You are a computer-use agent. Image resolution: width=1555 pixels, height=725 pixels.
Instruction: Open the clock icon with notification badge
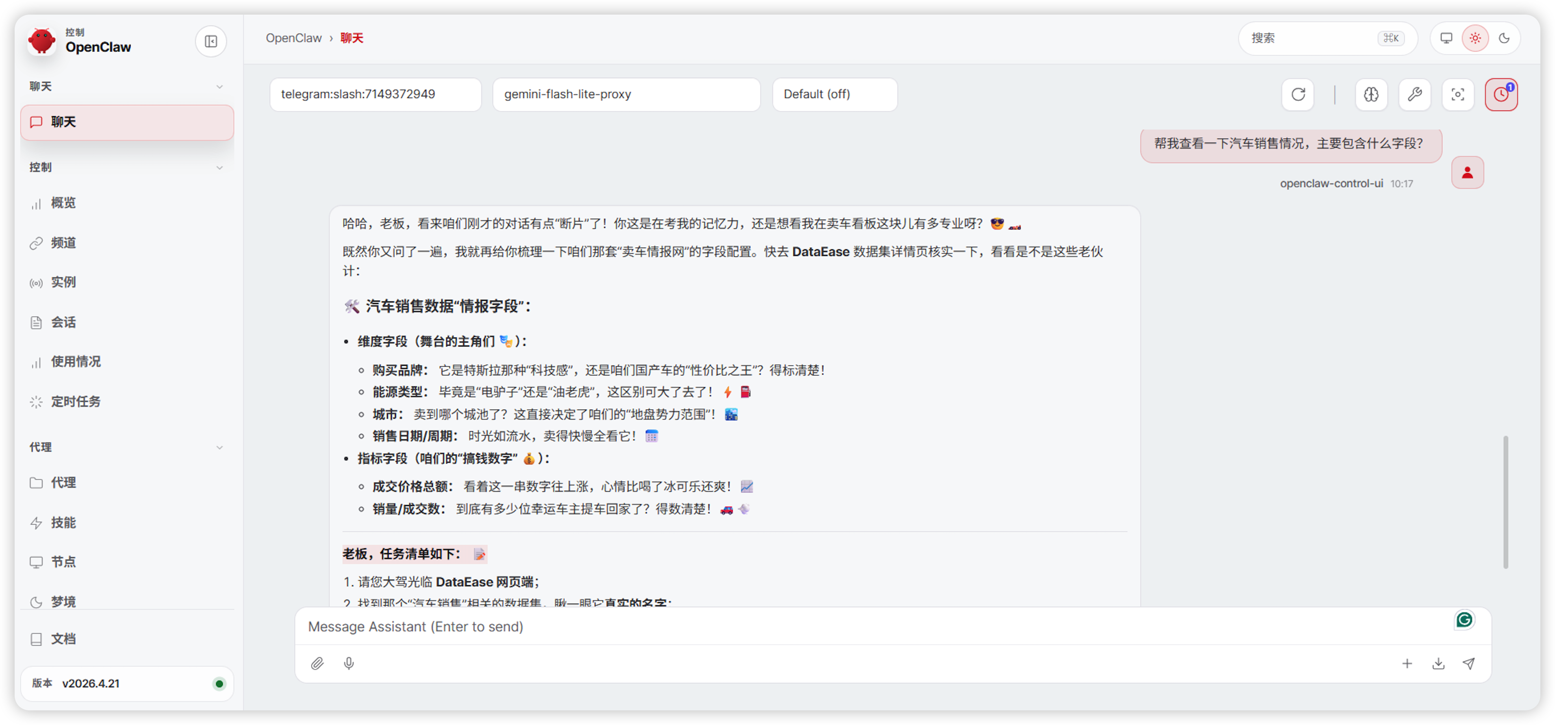[1501, 94]
